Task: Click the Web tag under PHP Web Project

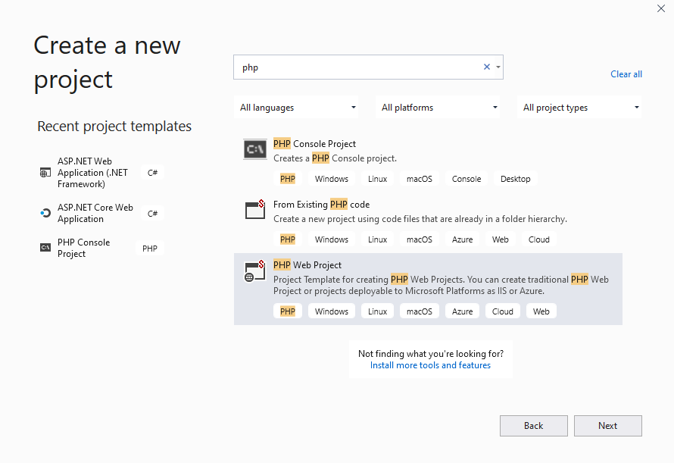Action: 541,311
